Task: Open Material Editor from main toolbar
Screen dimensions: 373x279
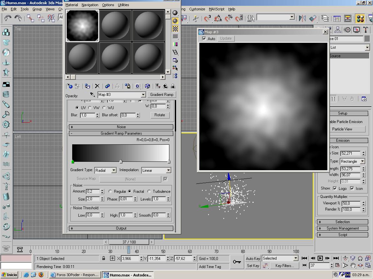Action: tap(360, 18)
